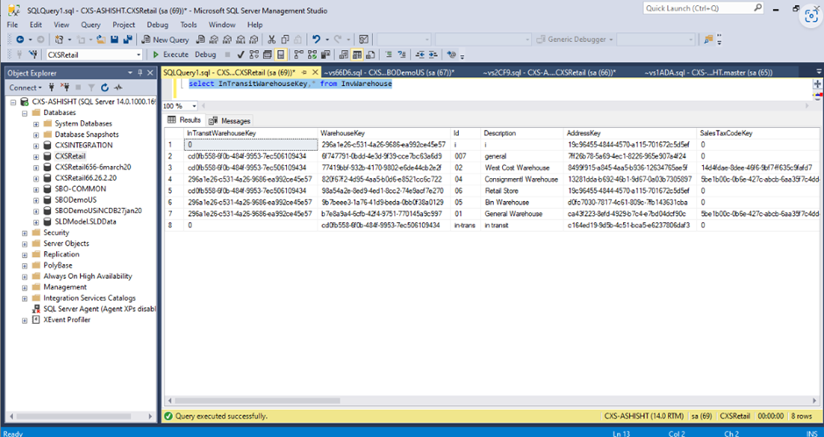Viewport: 824px width, 437px height.
Task: Toggle Object Explorer auto-hide pin
Action: (140, 73)
